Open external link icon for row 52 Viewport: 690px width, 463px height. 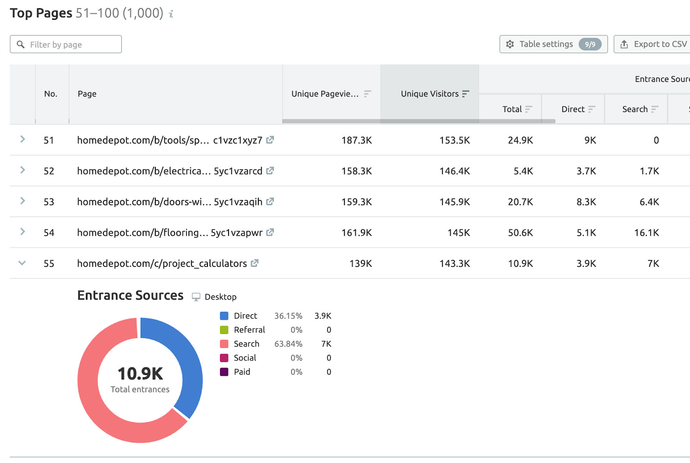click(270, 171)
